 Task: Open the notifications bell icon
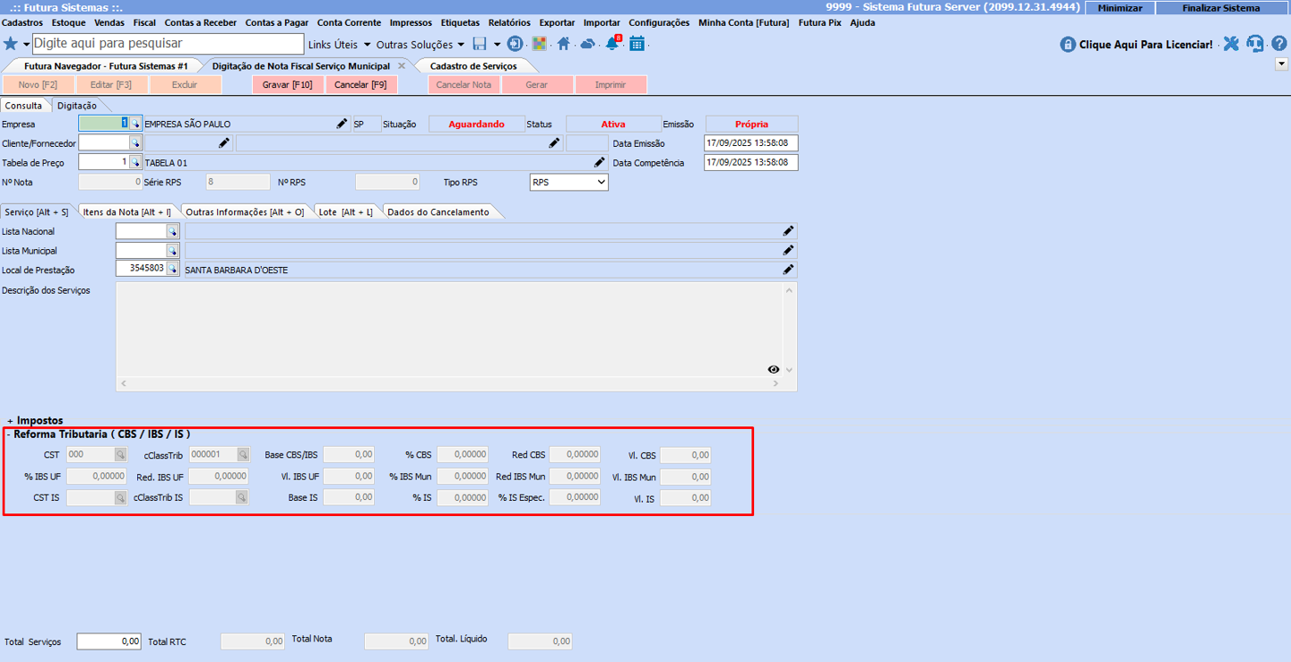[612, 44]
